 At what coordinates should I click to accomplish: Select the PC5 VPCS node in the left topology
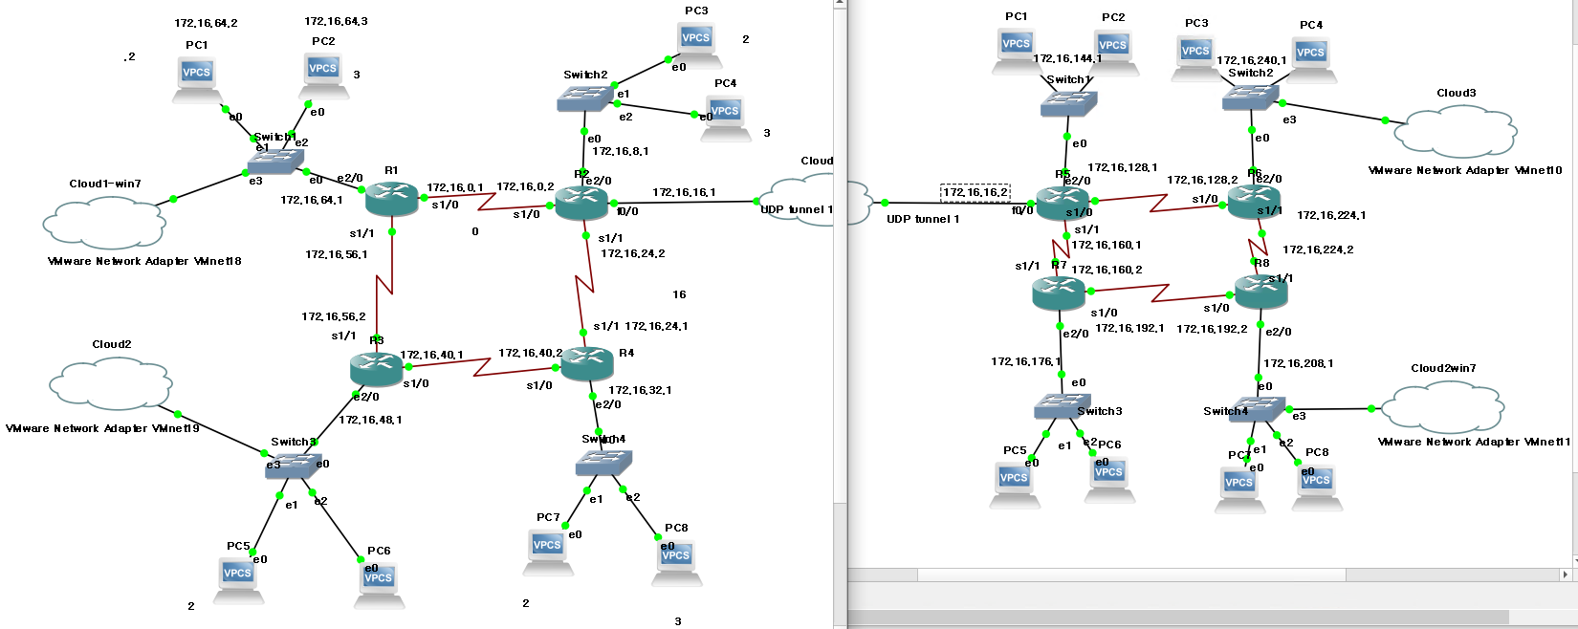click(238, 580)
